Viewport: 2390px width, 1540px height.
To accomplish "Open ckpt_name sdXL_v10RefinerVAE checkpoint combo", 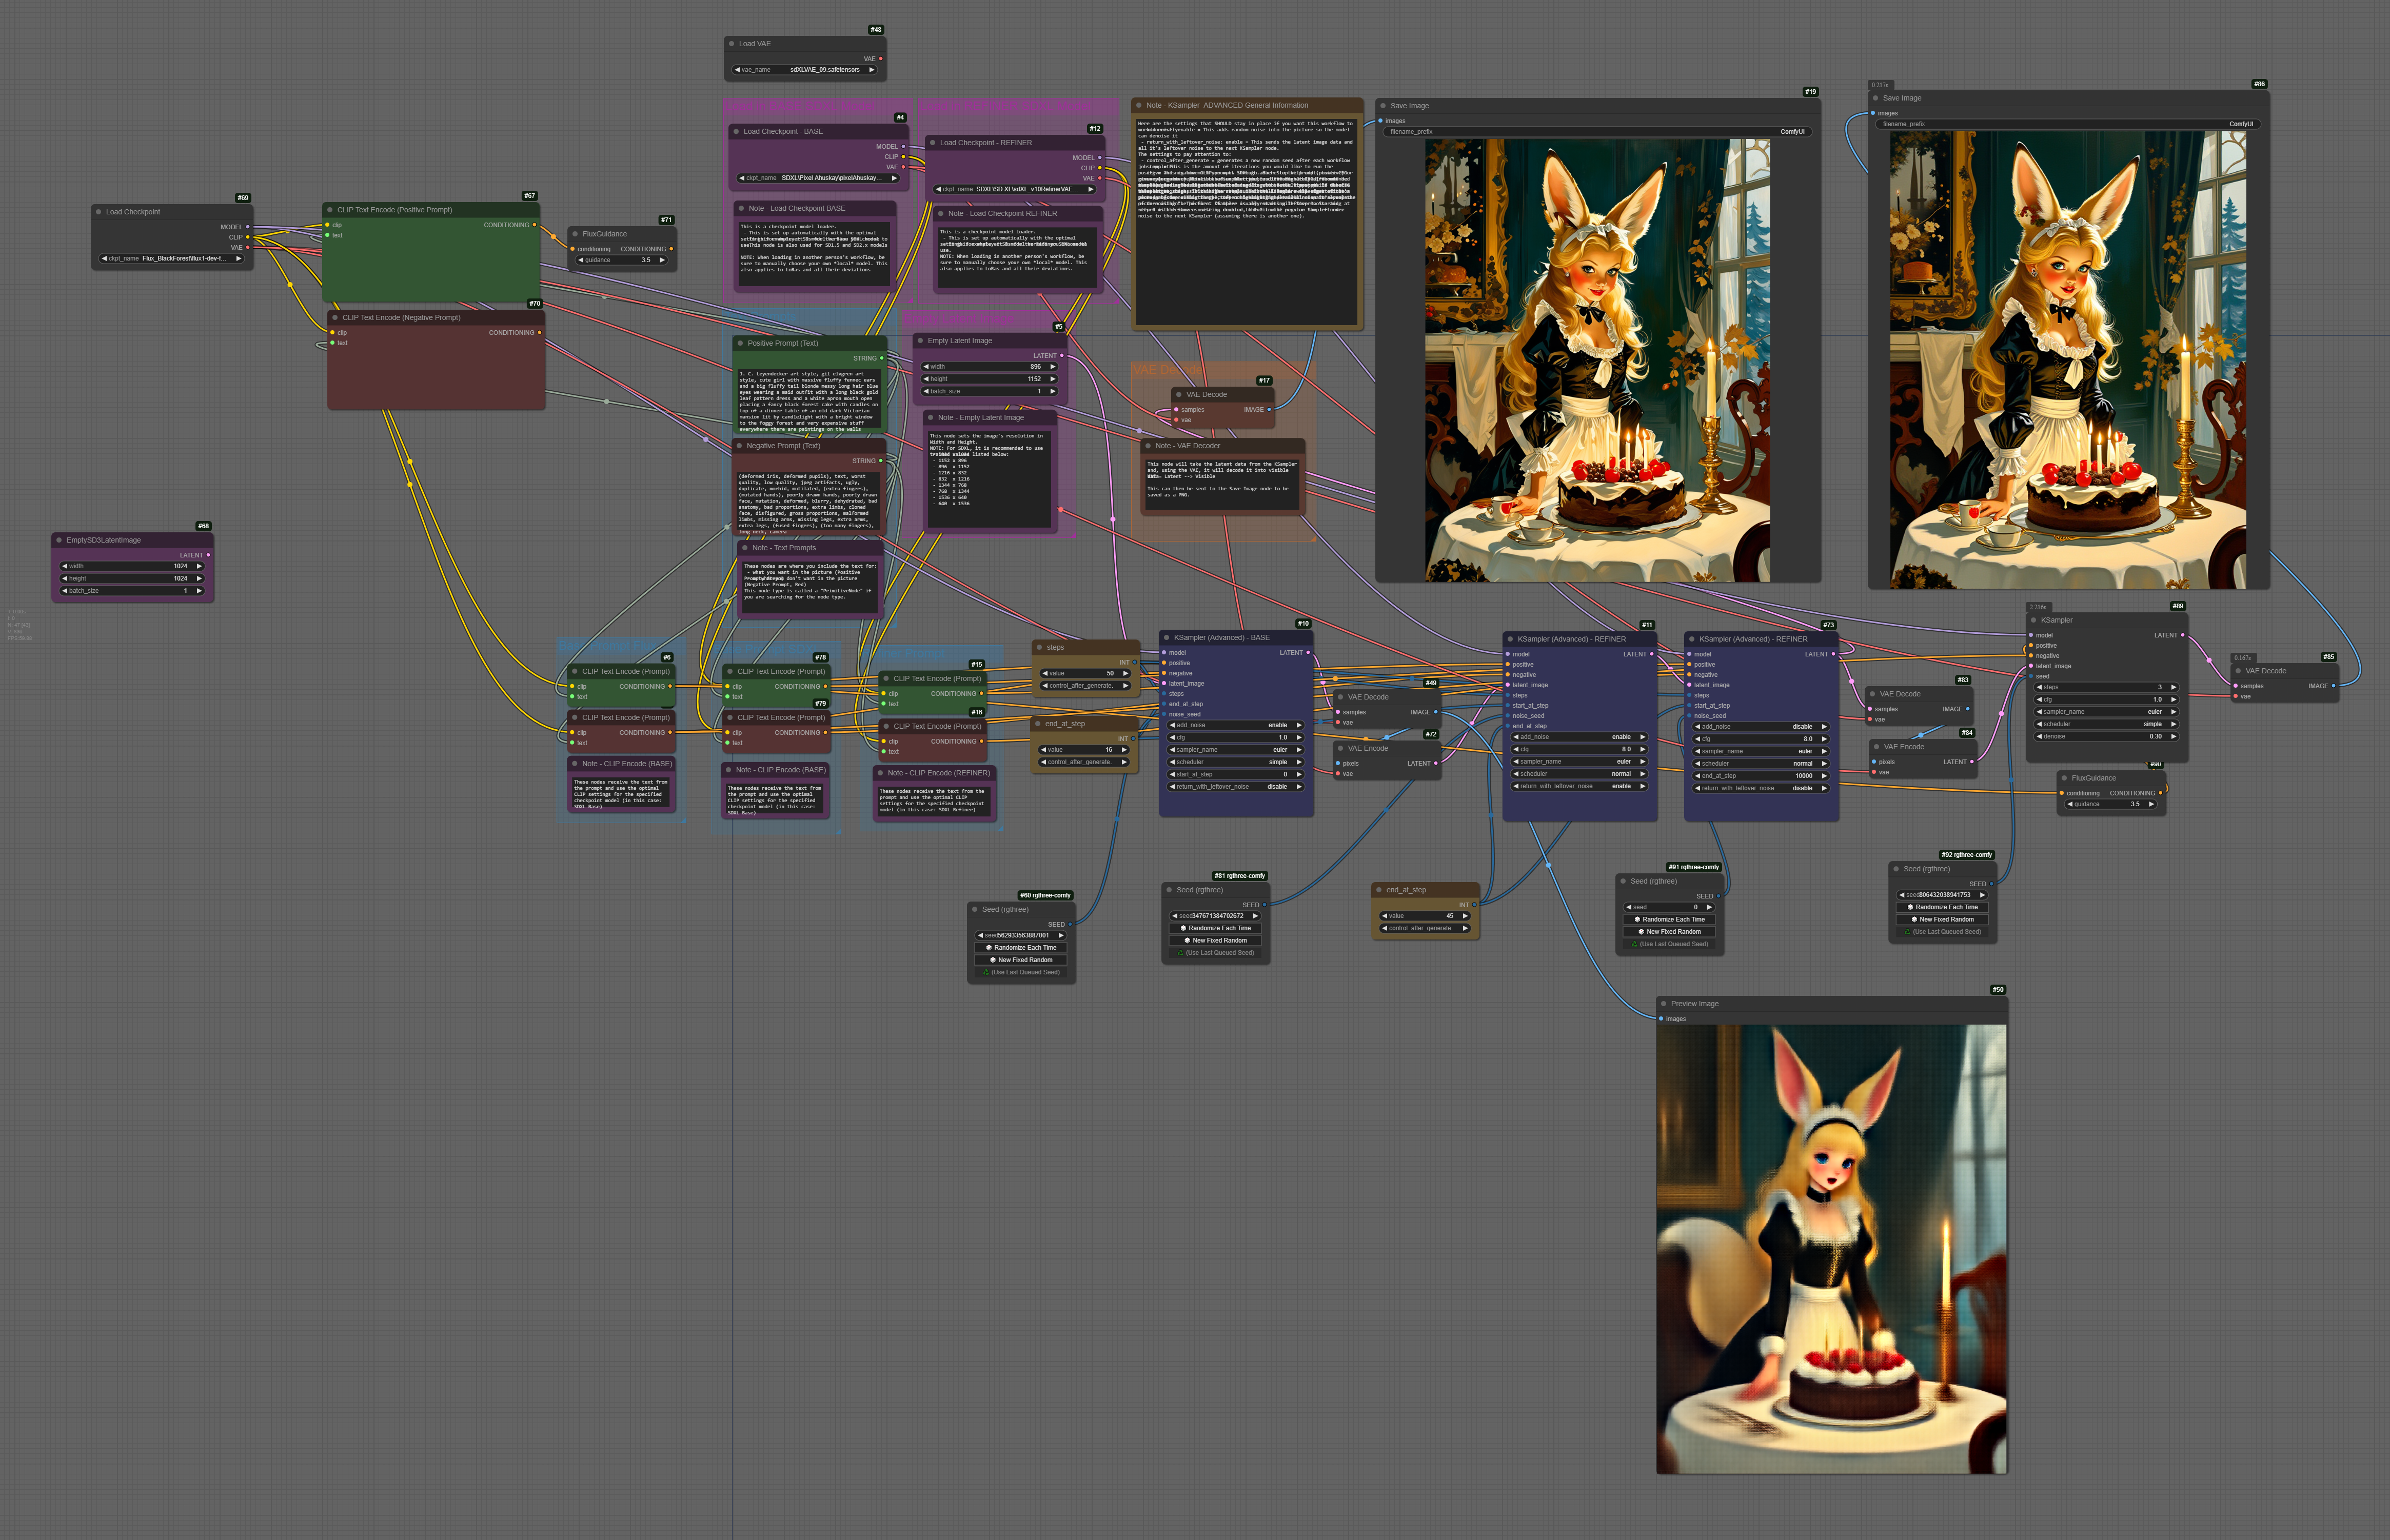I will [1014, 189].
